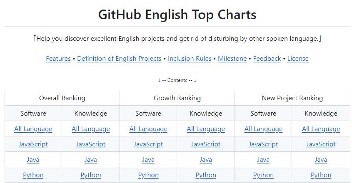Click the Milestone link

tap(232, 59)
